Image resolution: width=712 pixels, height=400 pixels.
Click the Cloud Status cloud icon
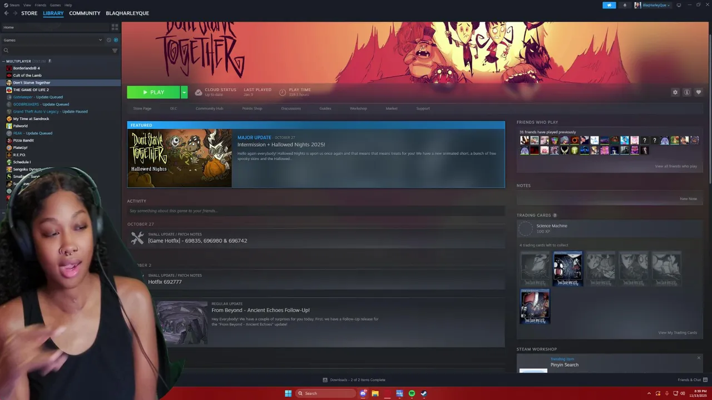click(198, 92)
